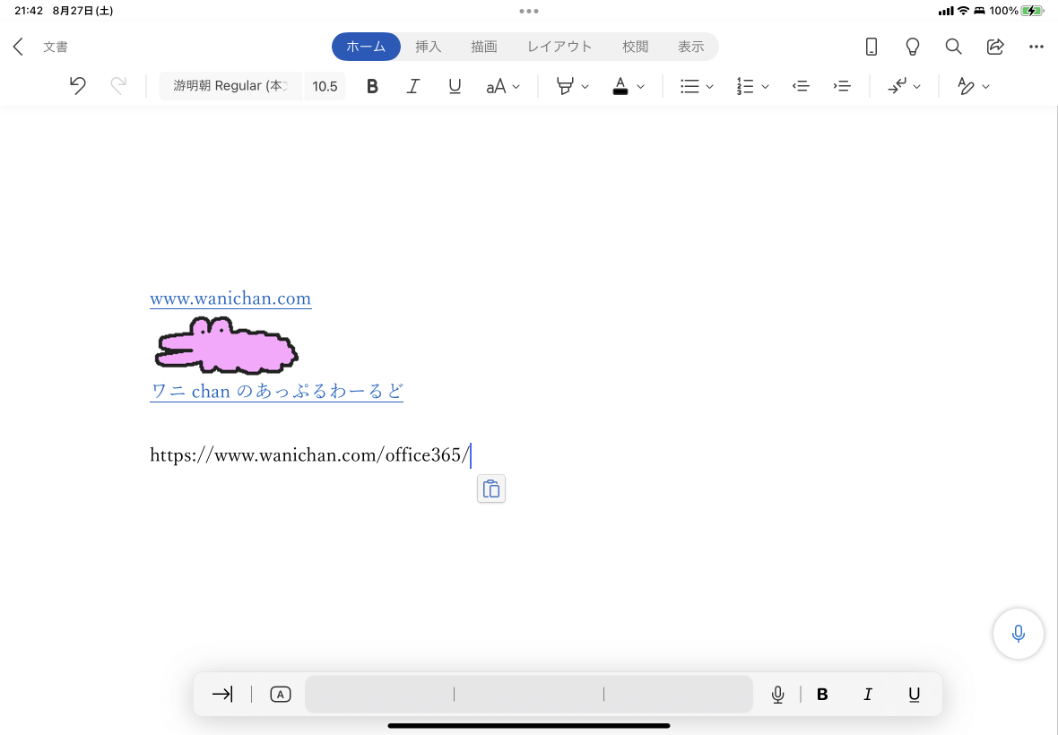Toggle underline on the keyboard bar
Viewport: 1058px width, 735px height.
pyautogui.click(x=914, y=695)
